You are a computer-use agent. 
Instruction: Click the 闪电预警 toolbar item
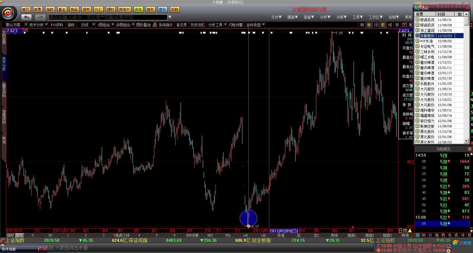click(236, 25)
